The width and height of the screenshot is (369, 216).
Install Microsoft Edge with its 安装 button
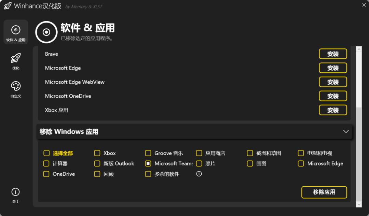pos(333,68)
